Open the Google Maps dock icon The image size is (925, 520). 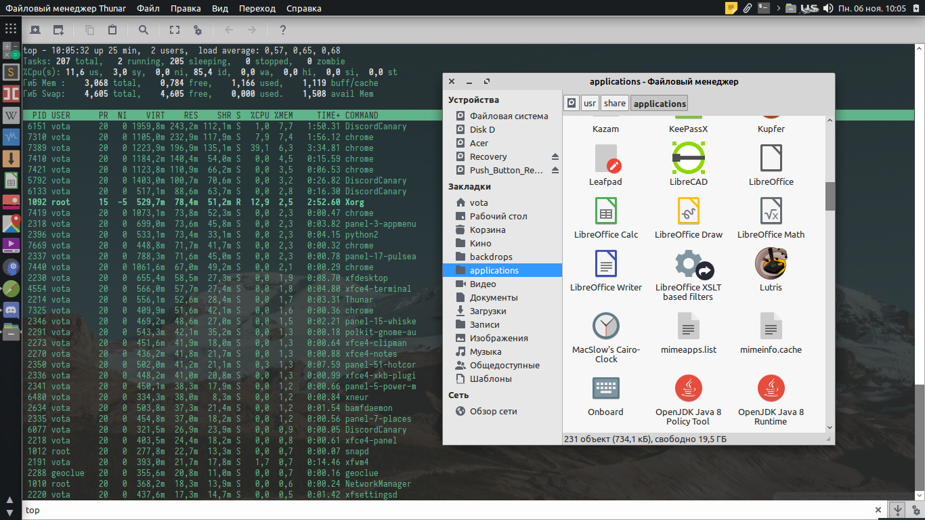(11, 223)
